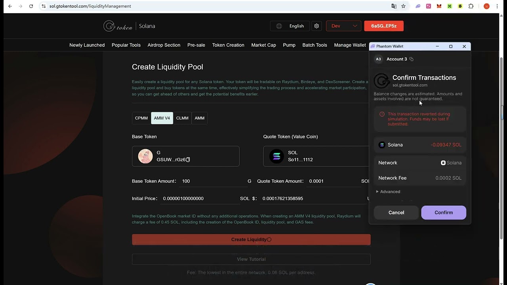Click the browser address bar URL
The image size is (507, 285).
pyautogui.click(x=90, y=6)
